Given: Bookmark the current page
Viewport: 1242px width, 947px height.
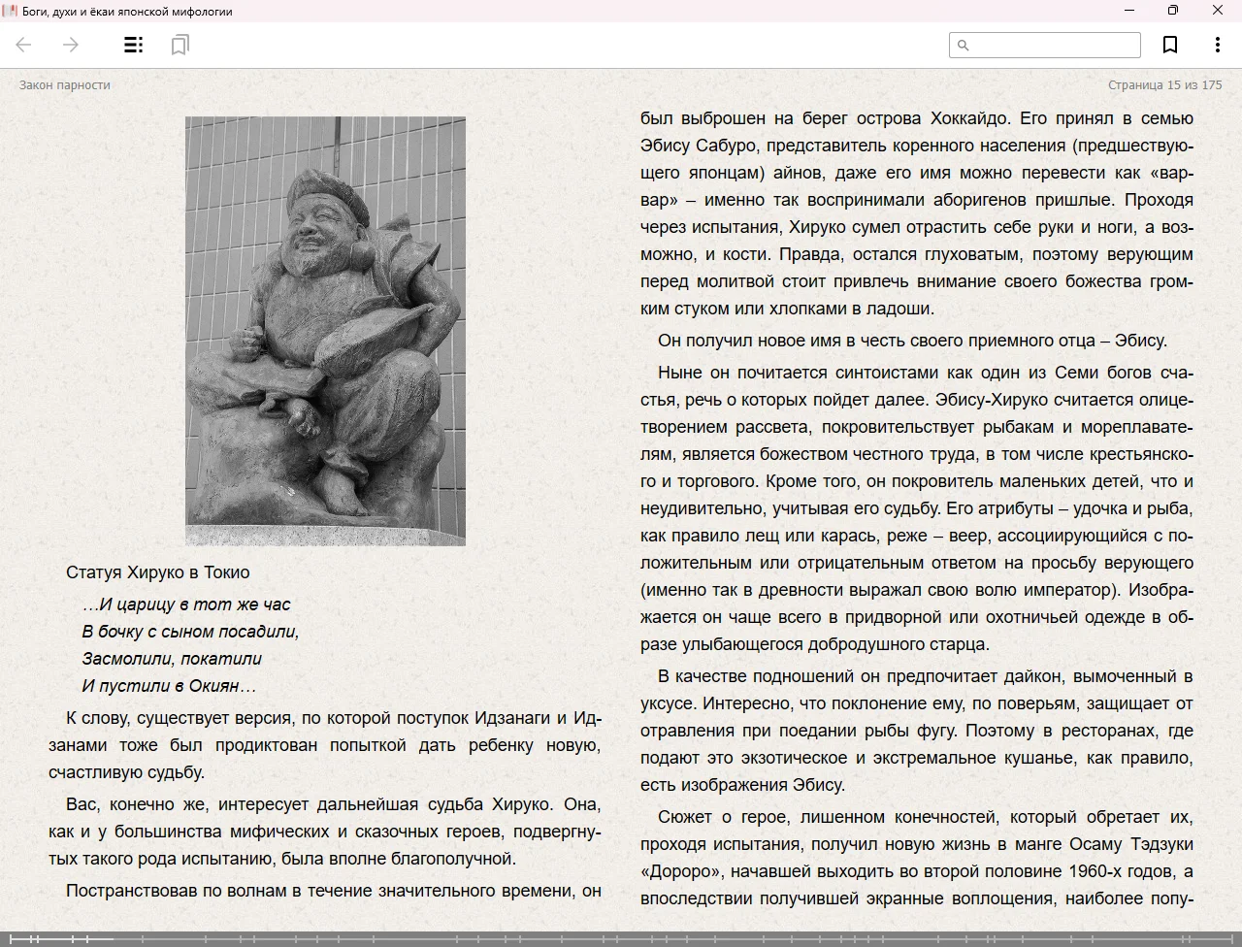Looking at the screenshot, I should (1170, 45).
